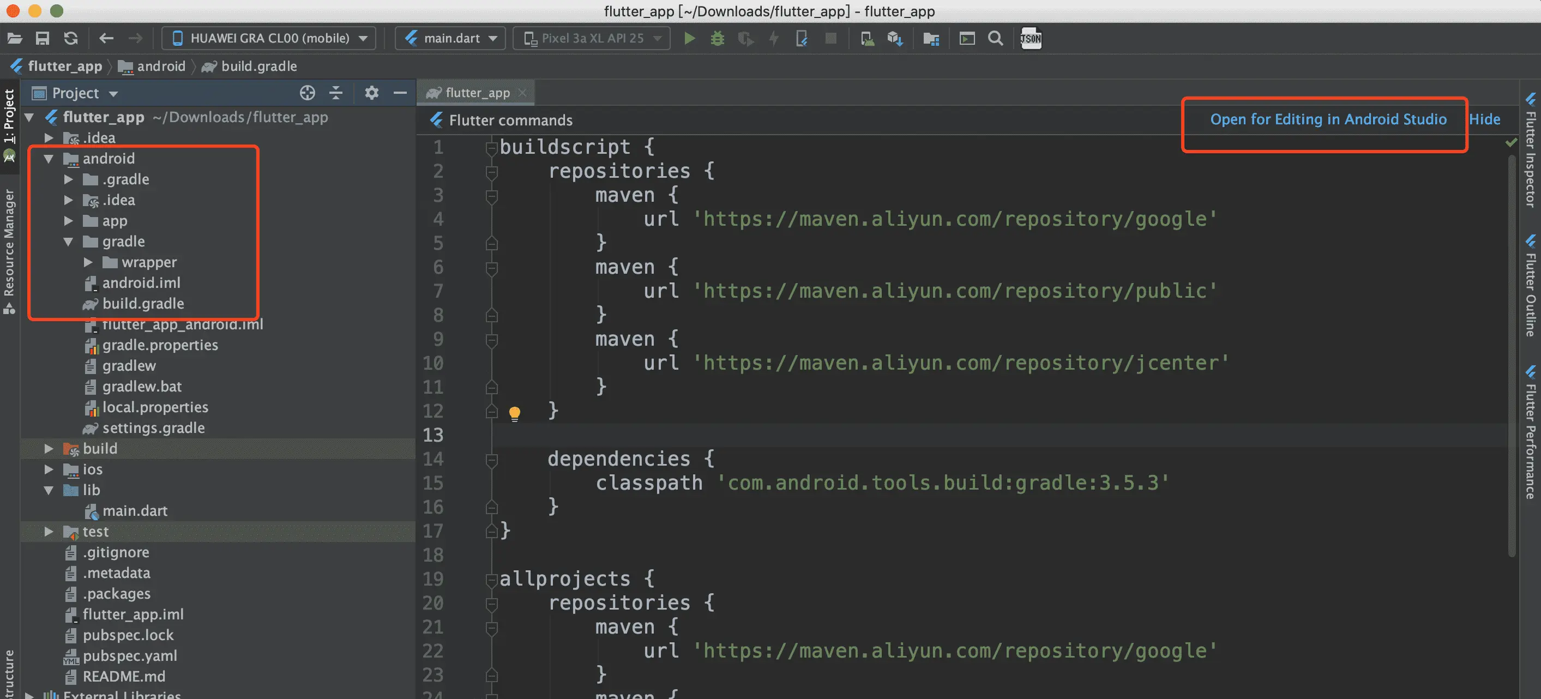Select pubspec.yaml in project tree
This screenshot has width=1541, height=699.
(129, 655)
